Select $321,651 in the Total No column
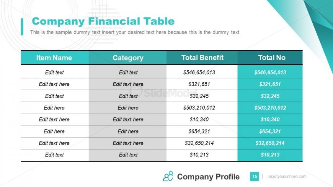Viewport: 333px width, 187px height. pos(270,84)
